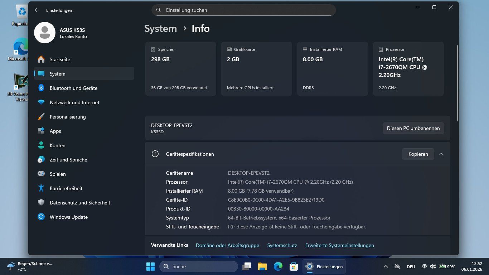Click the Startseite house icon
Viewport: 489px width, 275px height.
click(41, 59)
